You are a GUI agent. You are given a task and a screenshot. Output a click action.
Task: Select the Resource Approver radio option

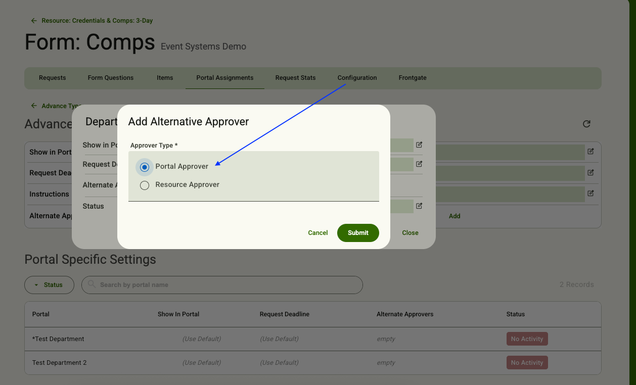tap(145, 185)
